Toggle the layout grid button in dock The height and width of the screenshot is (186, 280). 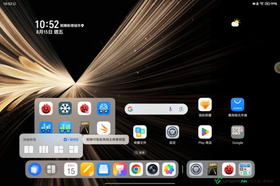(x=51, y=169)
